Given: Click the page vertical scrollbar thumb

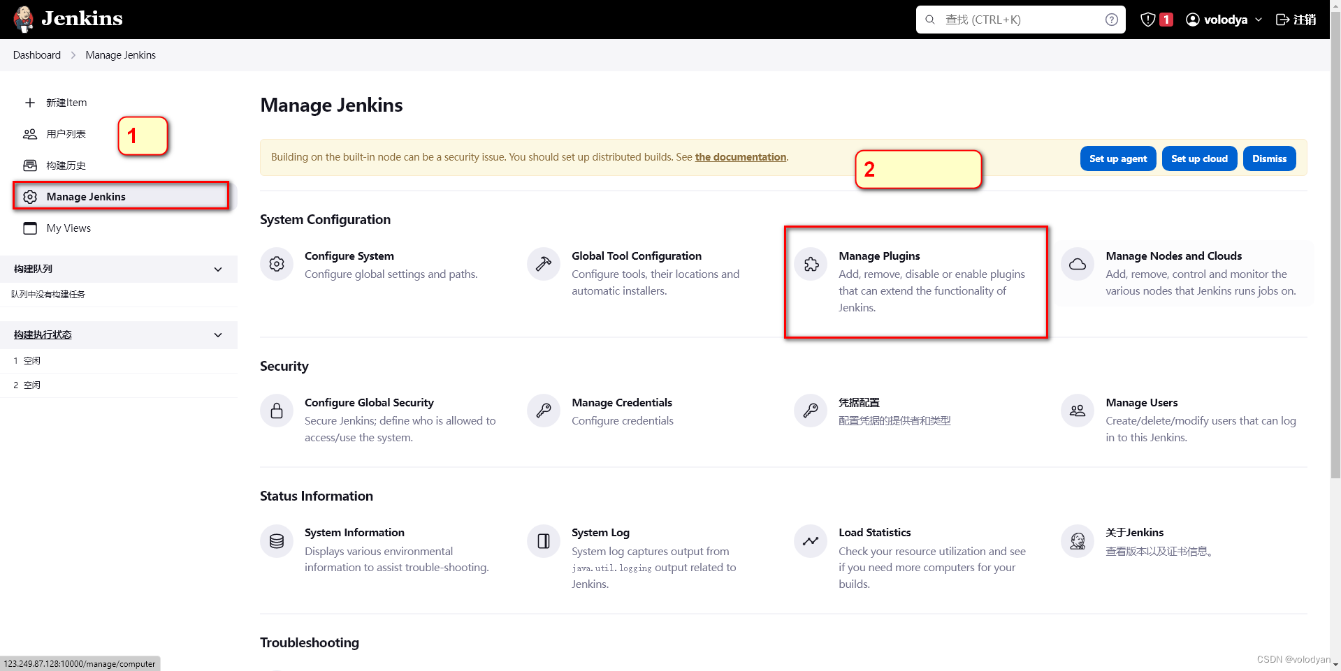Looking at the screenshot, I should [x=1335, y=244].
